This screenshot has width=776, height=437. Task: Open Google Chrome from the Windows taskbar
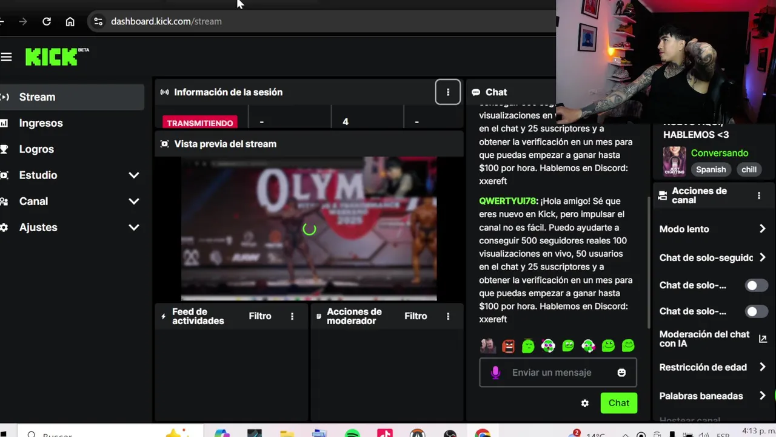(x=483, y=433)
